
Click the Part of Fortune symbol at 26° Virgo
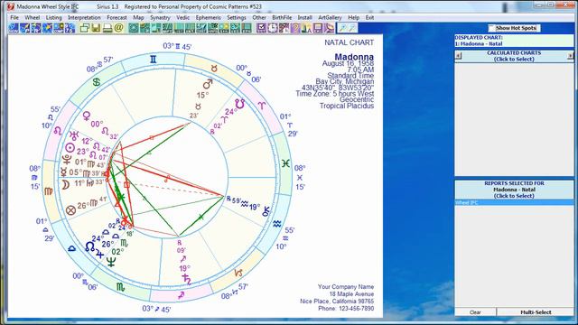click(70, 210)
